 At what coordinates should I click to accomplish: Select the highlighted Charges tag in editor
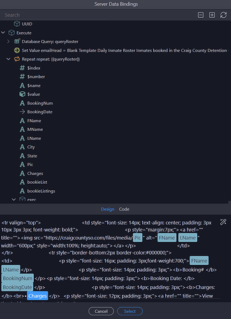[x=38, y=296]
